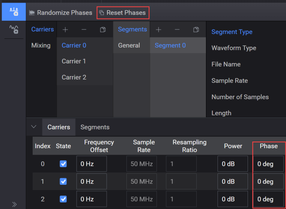
Task: Duplicate the carrier using copy icon
Action: [103, 30]
